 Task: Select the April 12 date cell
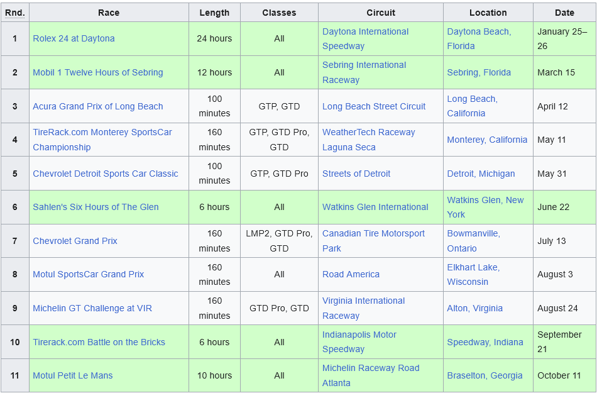pyautogui.click(x=565, y=106)
